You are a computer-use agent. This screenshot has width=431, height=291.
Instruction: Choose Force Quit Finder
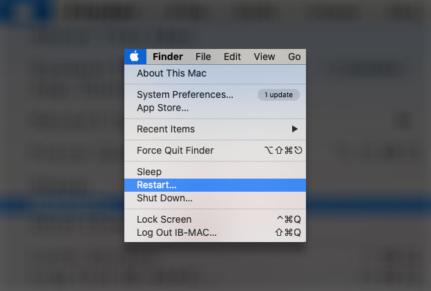click(x=175, y=150)
